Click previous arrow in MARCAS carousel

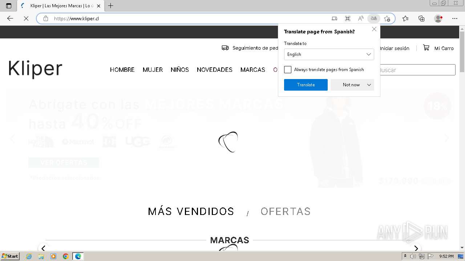click(43, 248)
